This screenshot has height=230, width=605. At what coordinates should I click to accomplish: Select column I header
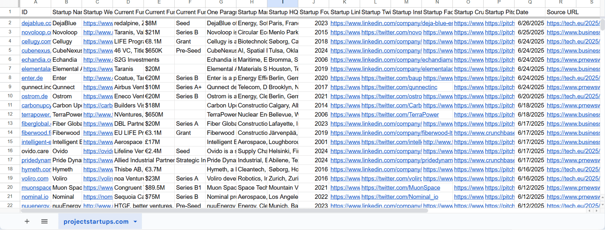point(283,3)
